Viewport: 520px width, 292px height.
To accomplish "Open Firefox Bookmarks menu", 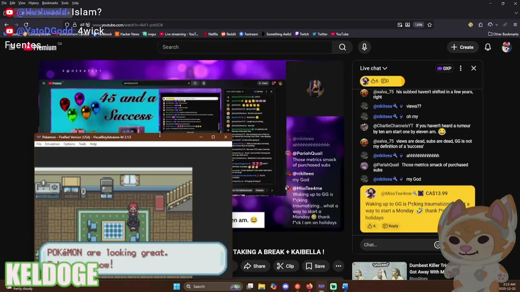I will tap(50, 3).
